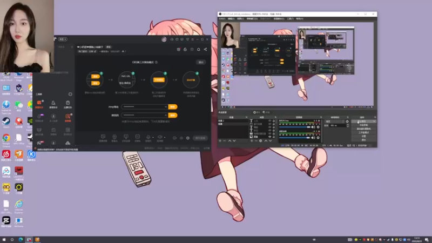Click Studio Mode in OBS Controls
Image resolution: width=432 pixels, height=243 pixels.
click(x=363, y=132)
